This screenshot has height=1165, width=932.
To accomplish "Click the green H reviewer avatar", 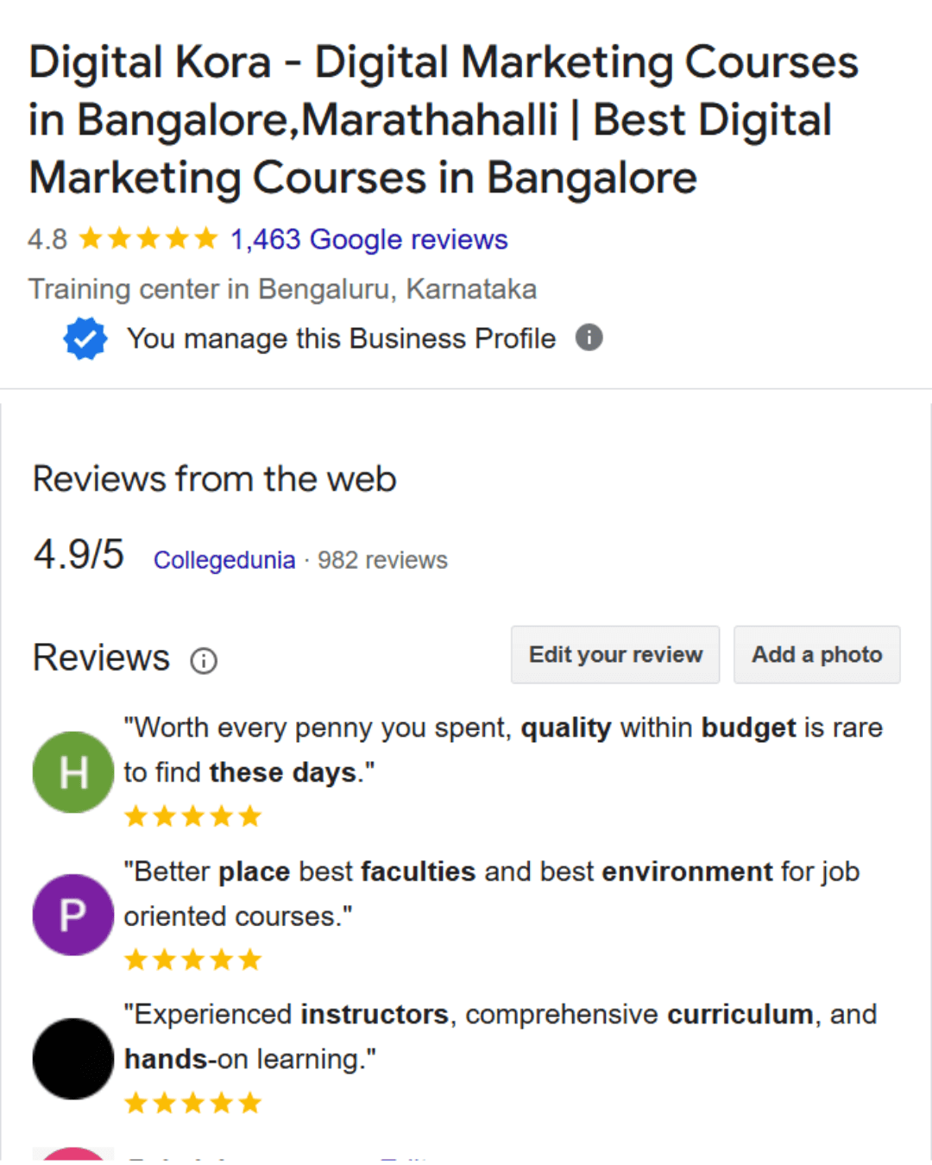I will pos(73,772).
